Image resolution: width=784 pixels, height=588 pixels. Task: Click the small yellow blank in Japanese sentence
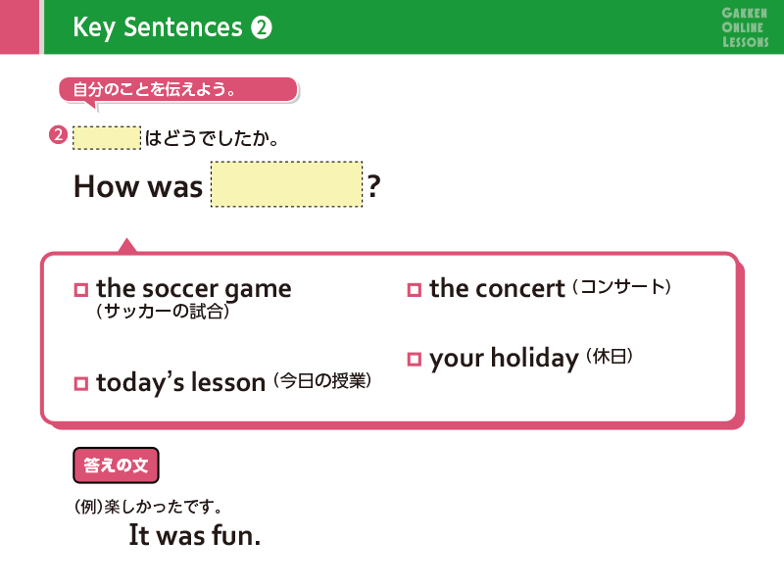tap(107, 138)
